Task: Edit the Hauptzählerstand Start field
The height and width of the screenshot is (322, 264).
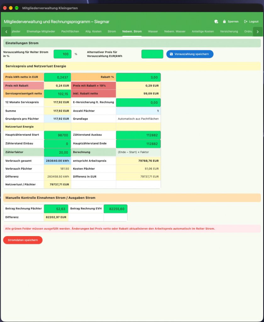Action: 58,135
